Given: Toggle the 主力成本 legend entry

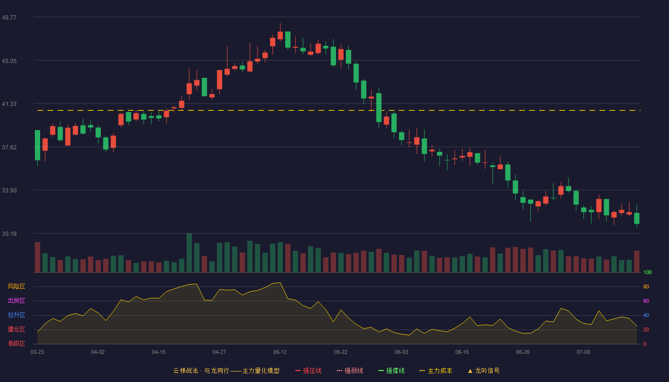Looking at the screenshot, I should [436, 371].
